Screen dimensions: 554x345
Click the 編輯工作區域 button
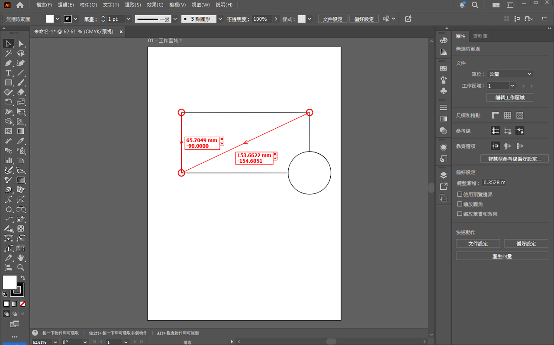pos(509,98)
